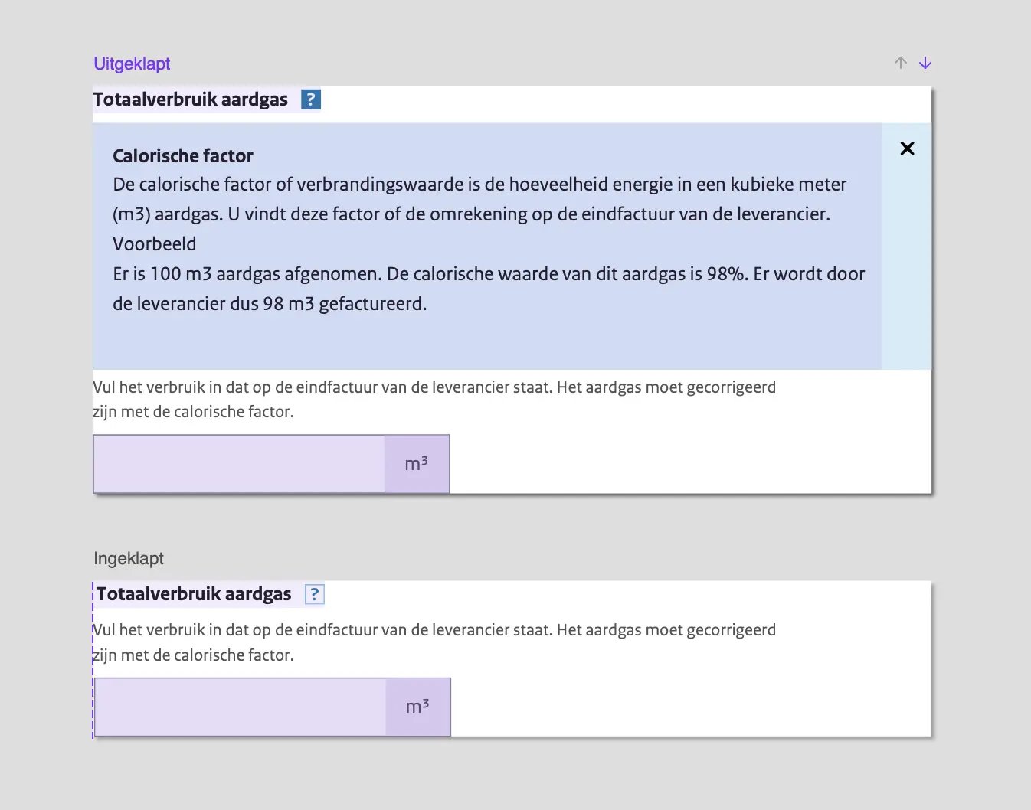Expand the collapsed Totaalverbruik aardgas section
1031x810 pixels.
click(194, 593)
